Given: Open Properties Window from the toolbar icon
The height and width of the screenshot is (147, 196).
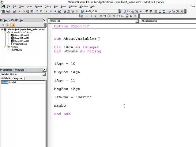Looking at the screenshot, I should [69, 11].
